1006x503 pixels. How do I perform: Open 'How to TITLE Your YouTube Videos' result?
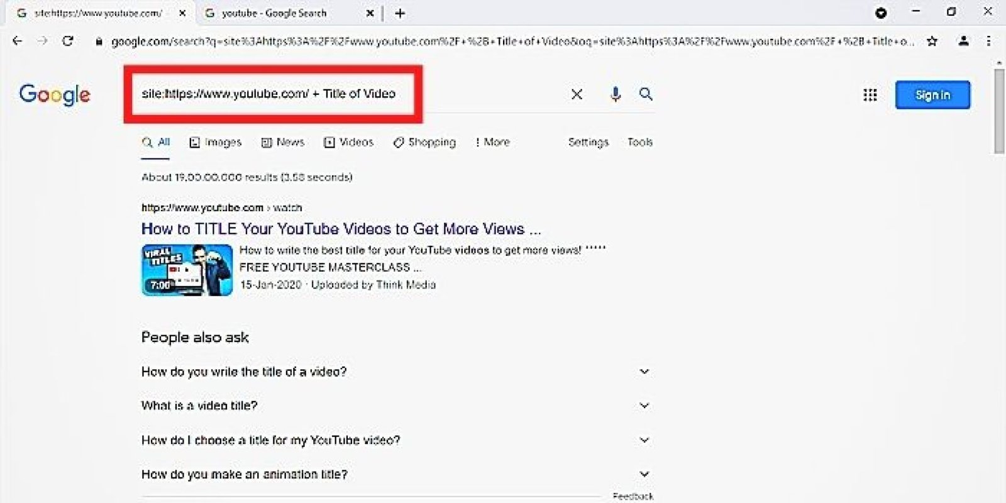[x=341, y=229]
